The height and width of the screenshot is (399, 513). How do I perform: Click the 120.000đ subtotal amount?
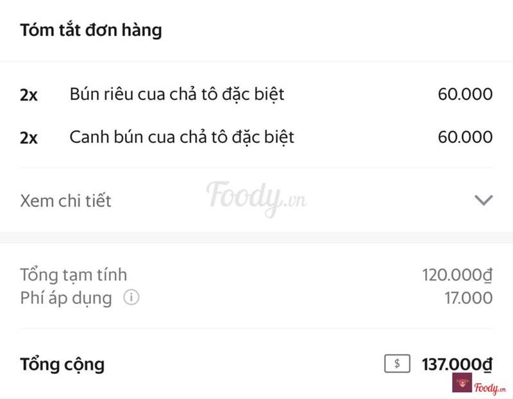457,275
